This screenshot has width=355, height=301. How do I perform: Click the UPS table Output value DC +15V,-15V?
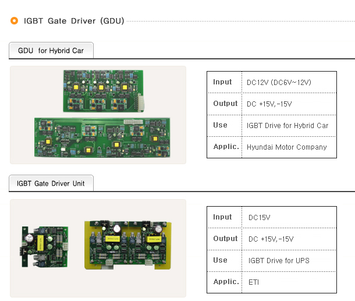click(271, 239)
